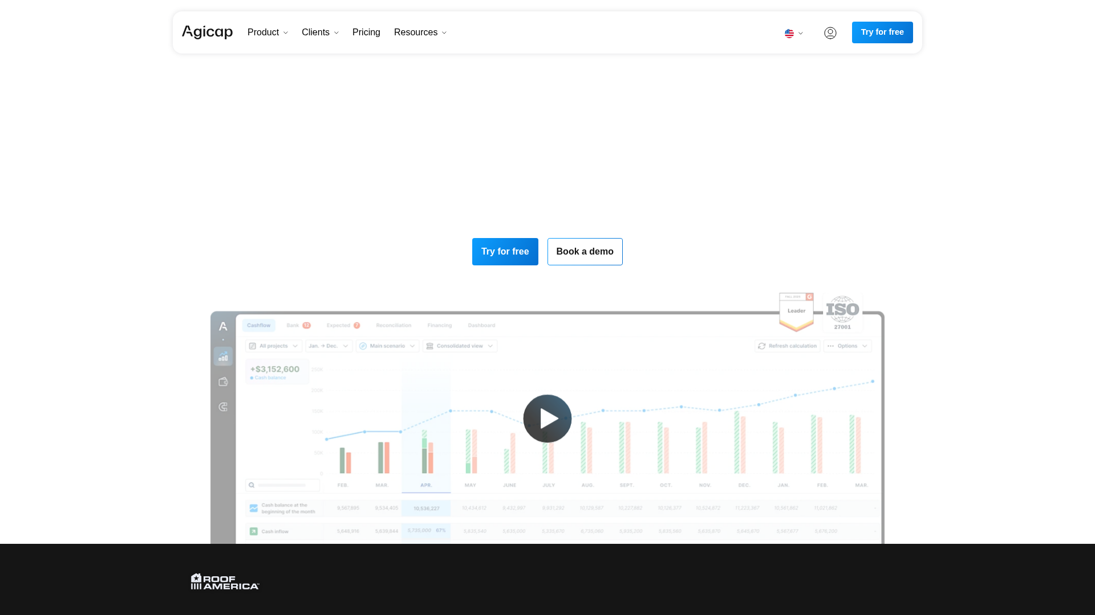This screenshot has width=1095, height=615.
Task: Go to the Pricing page
Action: click(x=366, y=32)
